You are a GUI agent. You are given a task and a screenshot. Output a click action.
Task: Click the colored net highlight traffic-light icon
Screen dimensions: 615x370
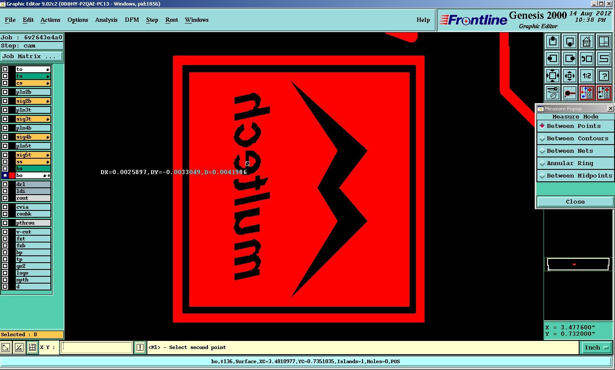[x=587, y=93]
